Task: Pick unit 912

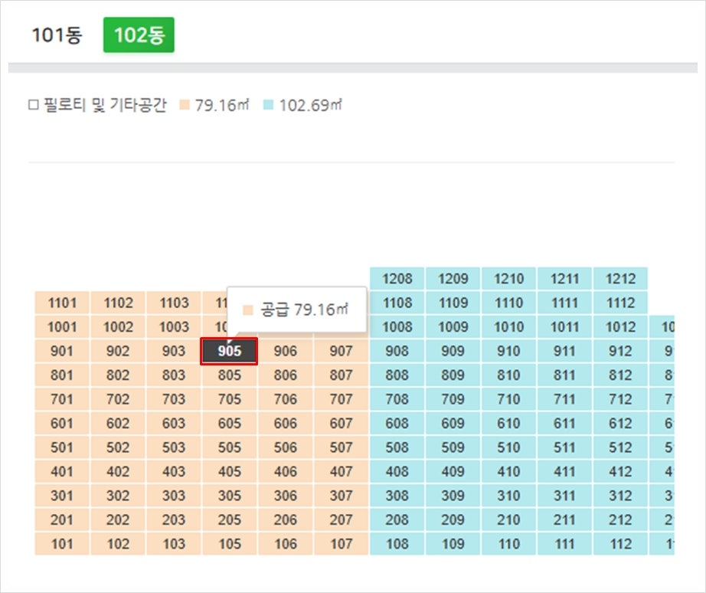Action: click(x=620, y=351)
